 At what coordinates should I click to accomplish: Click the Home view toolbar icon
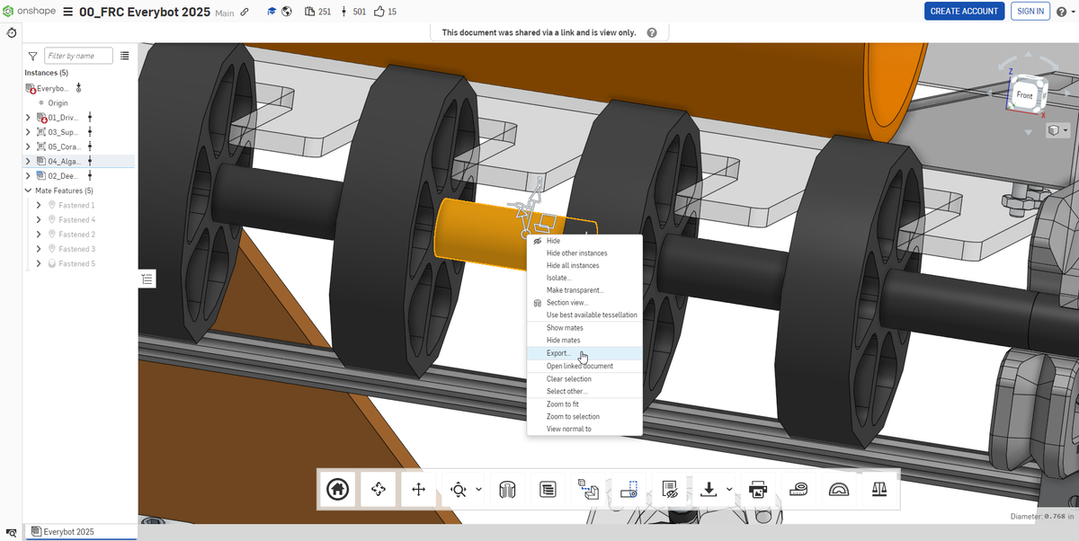(338, 490)
